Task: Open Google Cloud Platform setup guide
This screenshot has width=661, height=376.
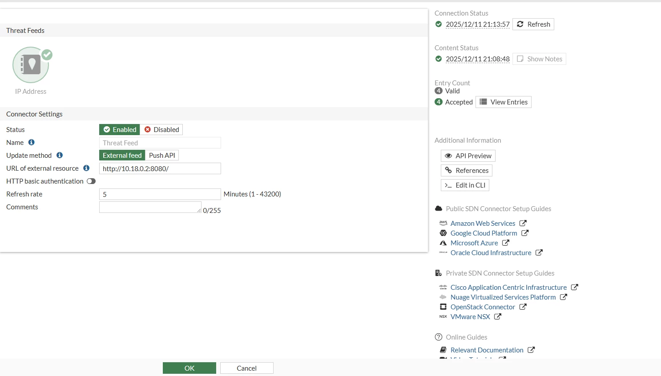Action: [484, 233]
